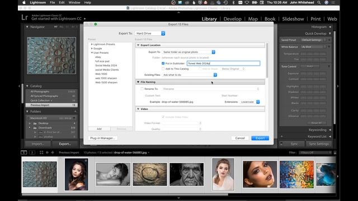Hide the left panel group arrow
This screenshot has width=358, height=201.
[x=19, y=86]
